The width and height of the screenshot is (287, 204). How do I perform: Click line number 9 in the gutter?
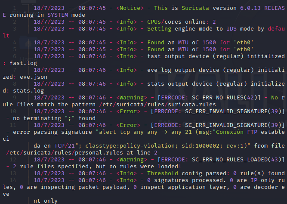tap(15, 98)
